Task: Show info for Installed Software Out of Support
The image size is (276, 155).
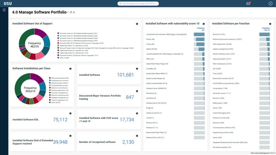Action: click(137, 24)
